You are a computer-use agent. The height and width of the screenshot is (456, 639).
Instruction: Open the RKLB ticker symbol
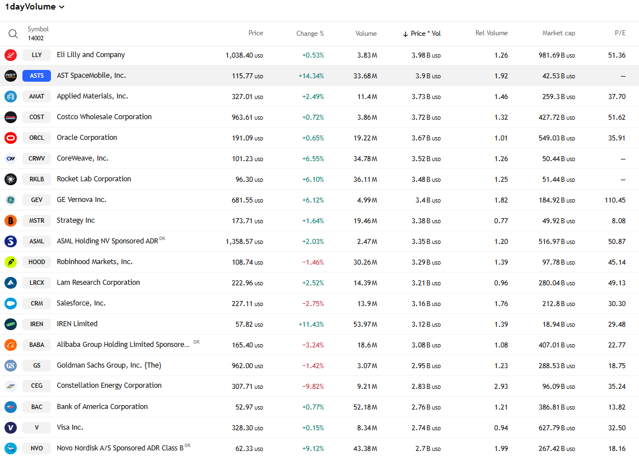[36, 179]
